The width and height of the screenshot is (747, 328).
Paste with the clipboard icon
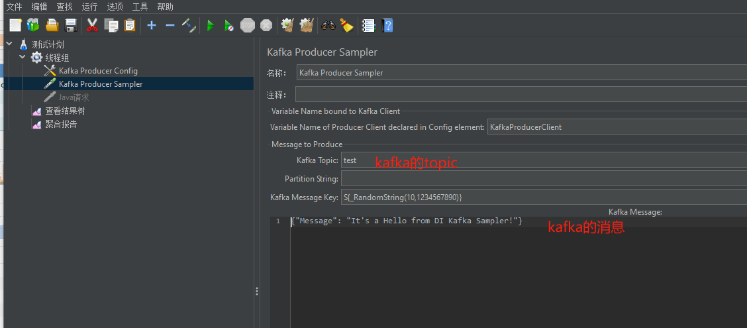(x=130, y=25)
